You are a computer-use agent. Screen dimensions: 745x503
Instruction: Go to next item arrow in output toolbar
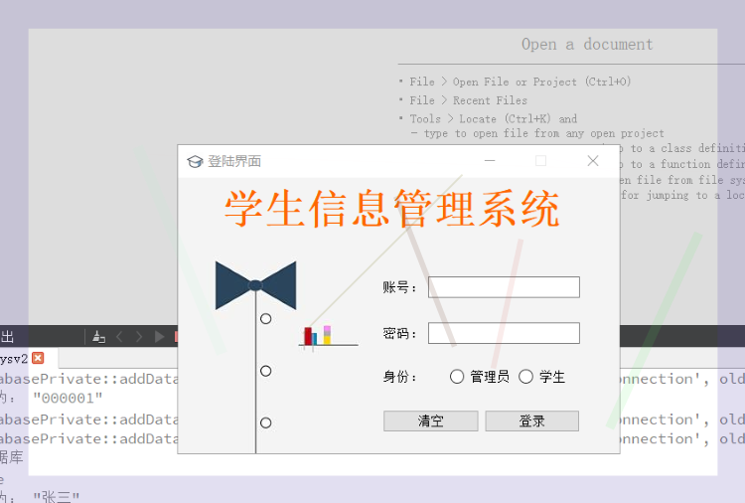(139, 337)
